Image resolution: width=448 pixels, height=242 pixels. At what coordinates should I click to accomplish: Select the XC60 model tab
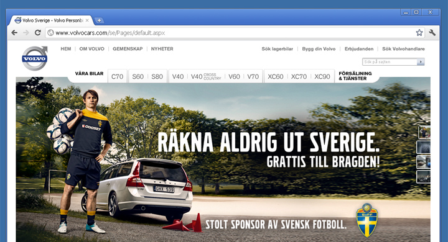(276, 76)
